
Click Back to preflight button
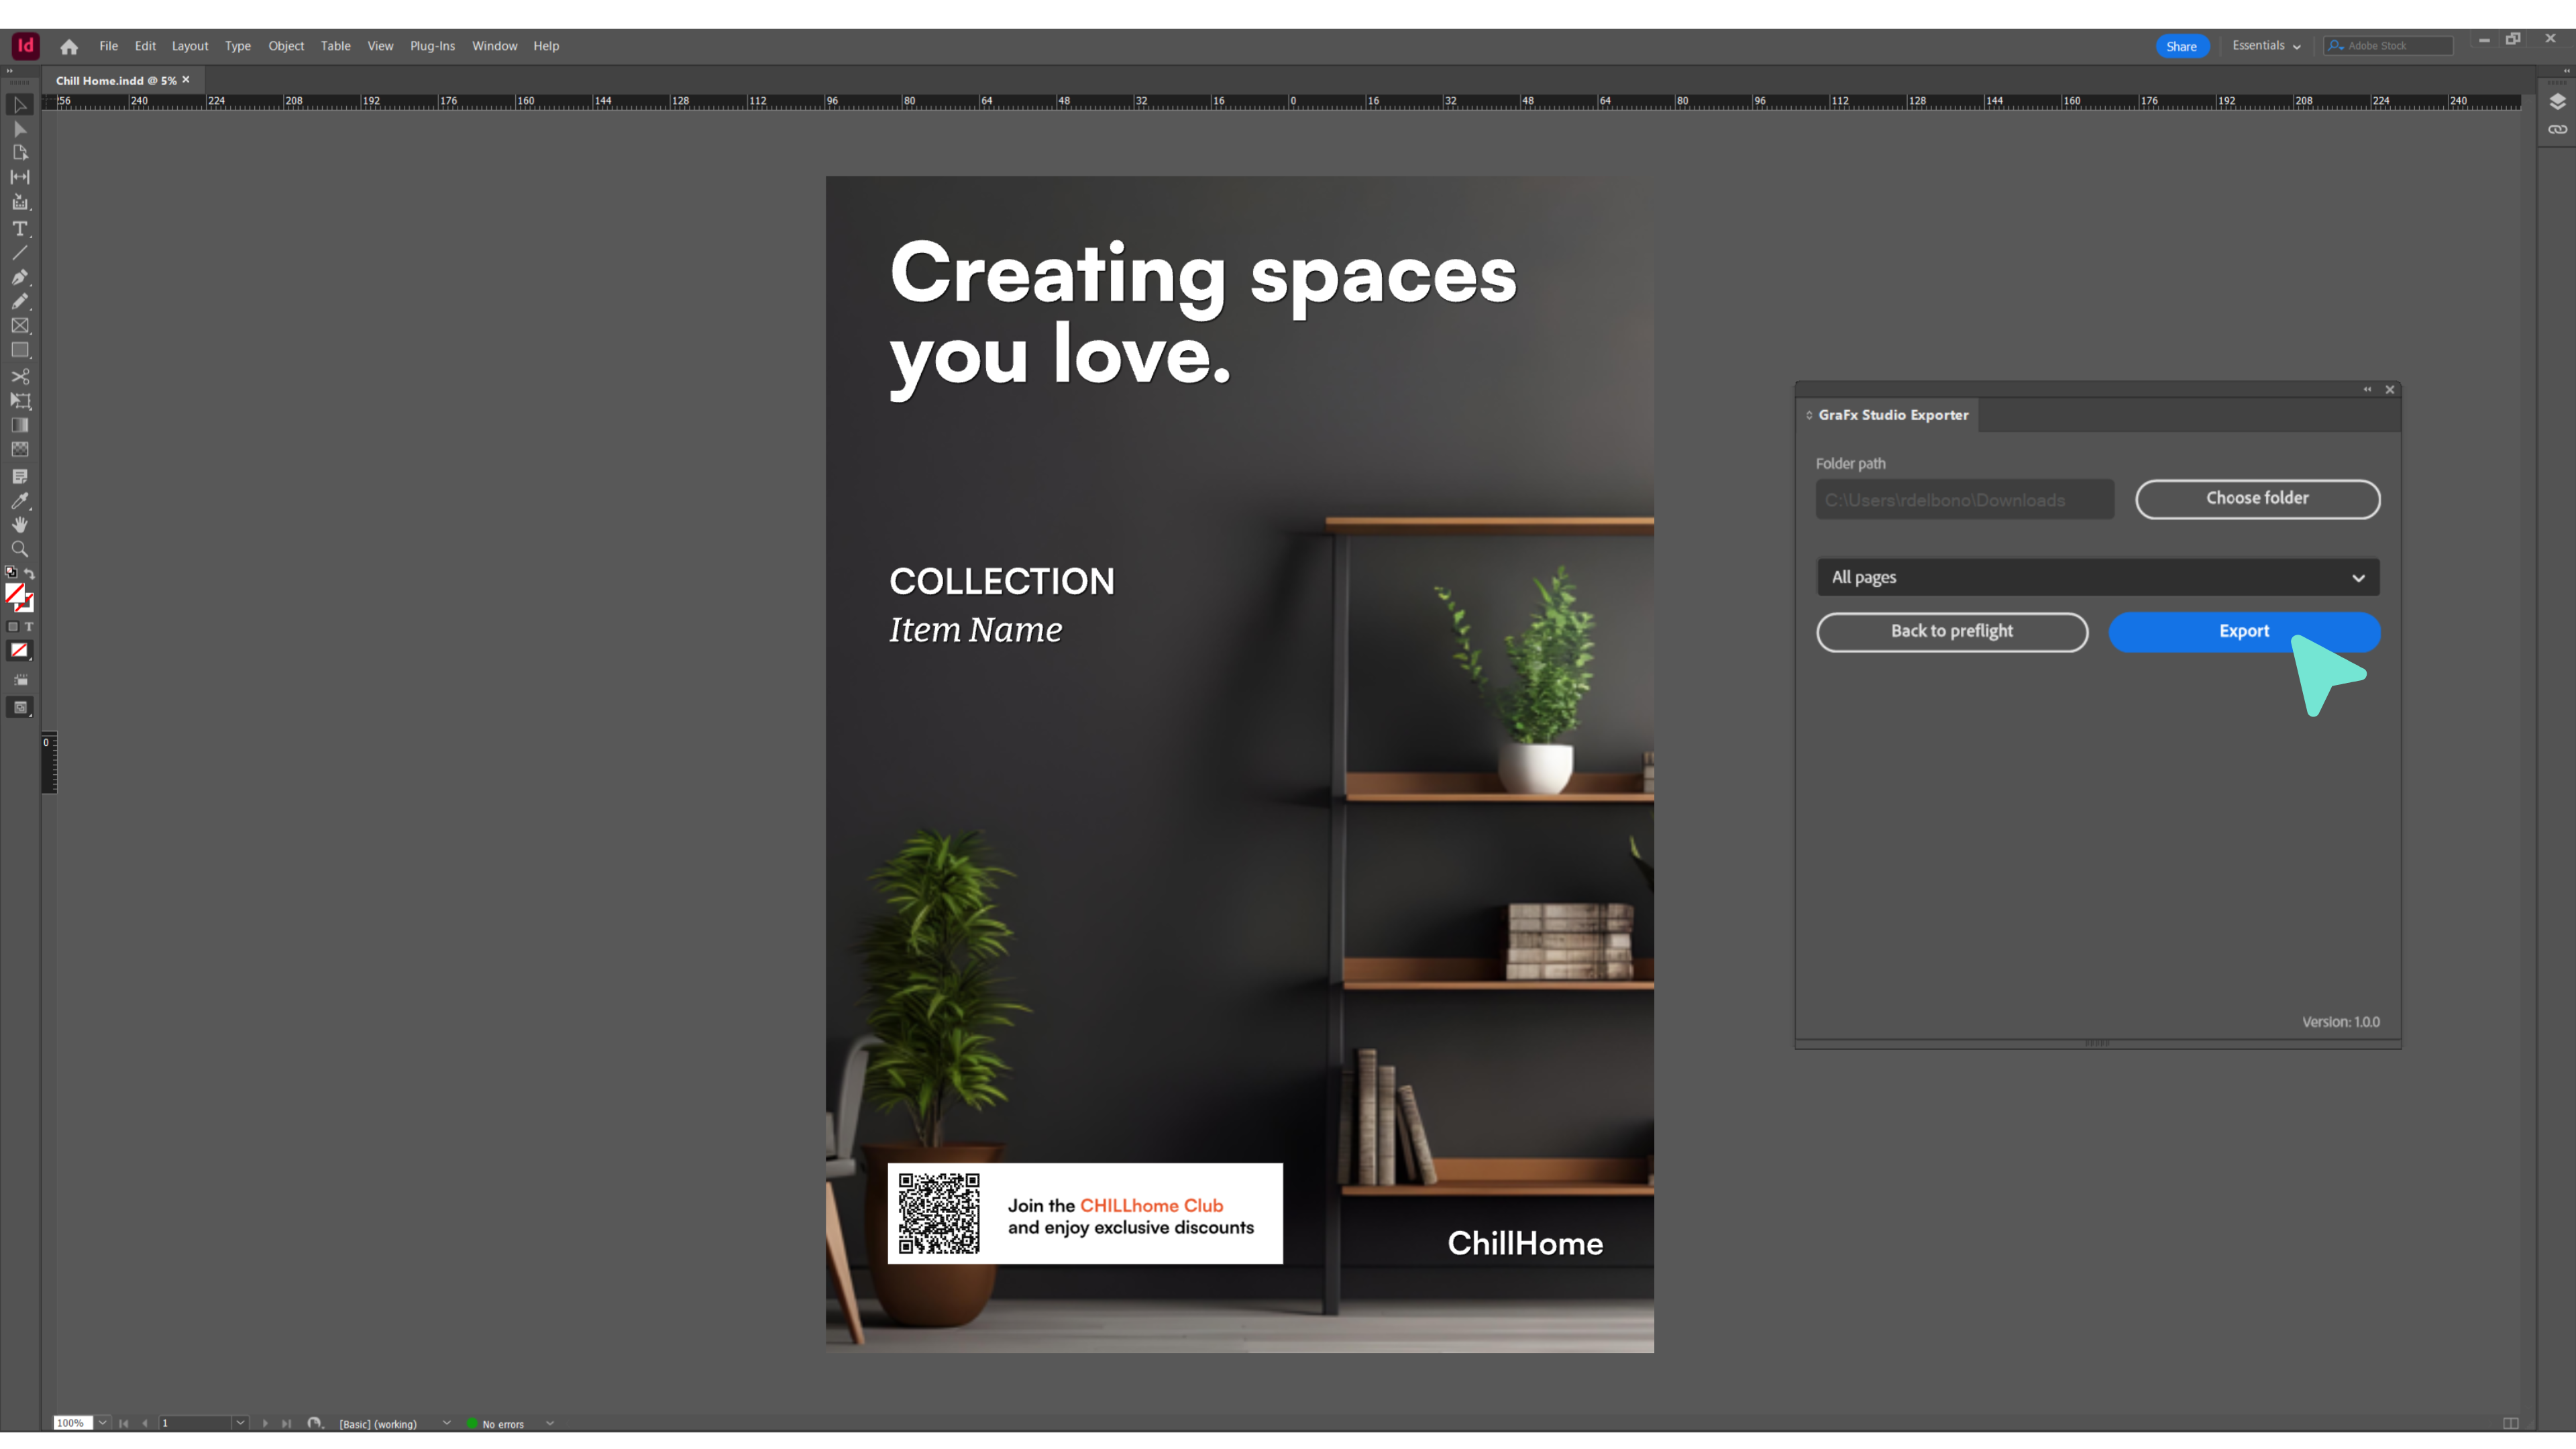coord(1952,632)
